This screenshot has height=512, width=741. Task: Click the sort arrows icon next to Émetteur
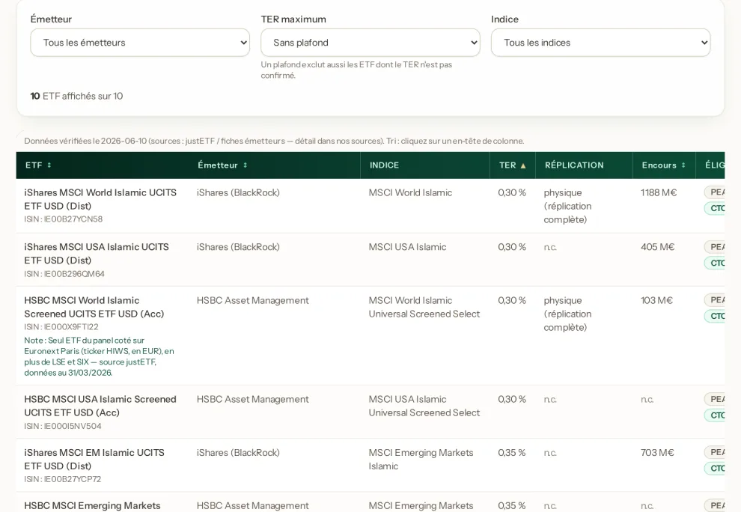[x=246, y=165]
